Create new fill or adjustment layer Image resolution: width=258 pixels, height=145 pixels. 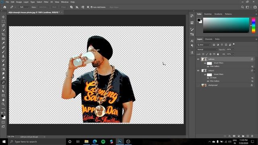coord(239,136)
